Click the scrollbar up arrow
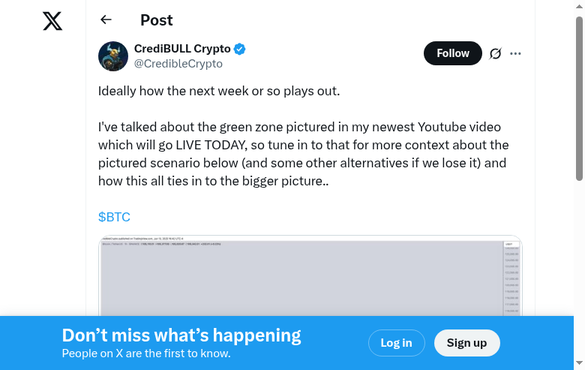The image size is (585, 370). coord(580,6)
